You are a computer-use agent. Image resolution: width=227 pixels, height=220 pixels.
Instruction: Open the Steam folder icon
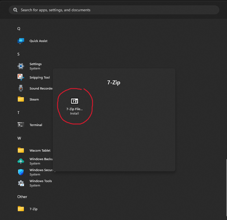coord(21,99)
